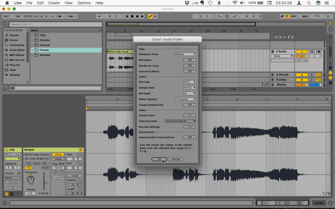Click the Punch-In switch
This screenshot has width=335, height=209.
tap(219, 16)
